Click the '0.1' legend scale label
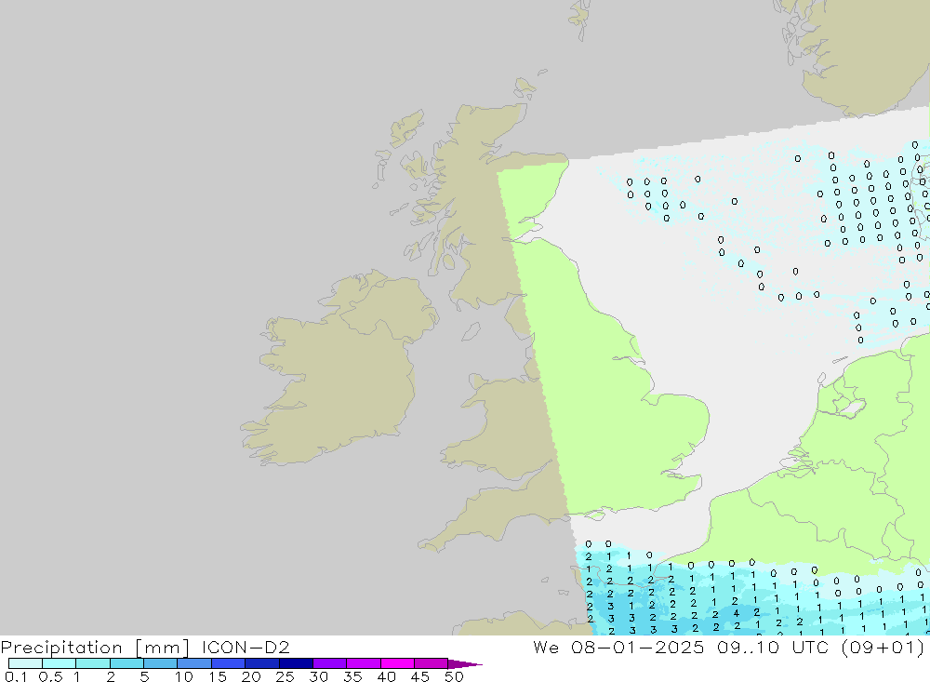The height and width of the screenshot is (682, 930). click(x=16, y=676)
